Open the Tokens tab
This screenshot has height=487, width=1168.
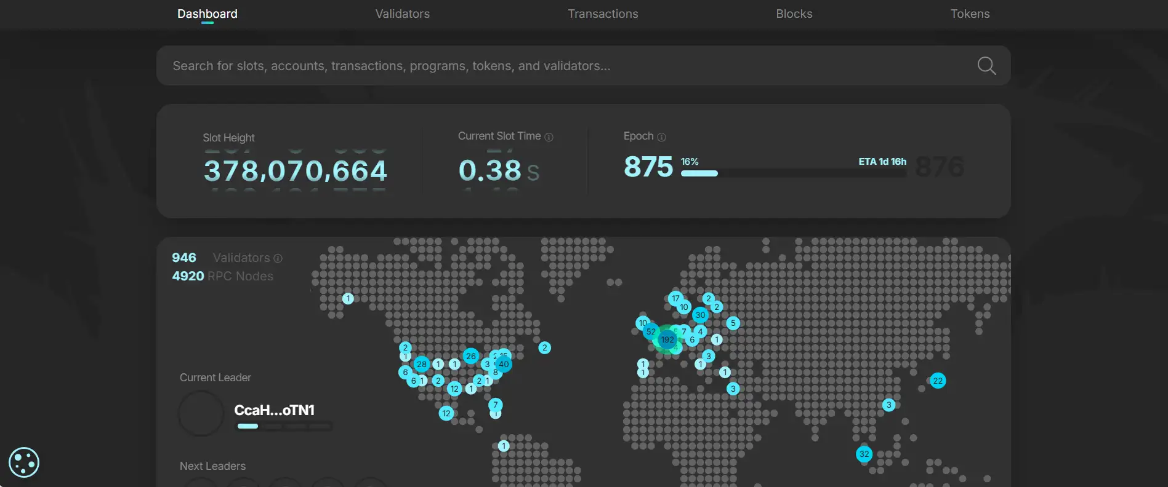click(x=970, y=14)
